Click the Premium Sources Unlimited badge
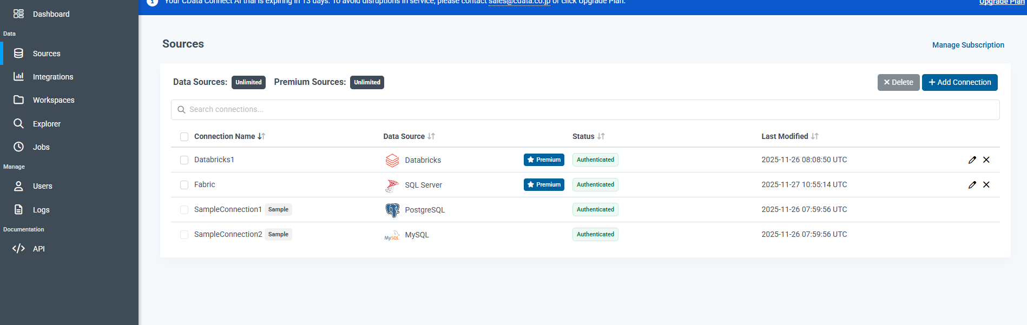 coord(367,82)
